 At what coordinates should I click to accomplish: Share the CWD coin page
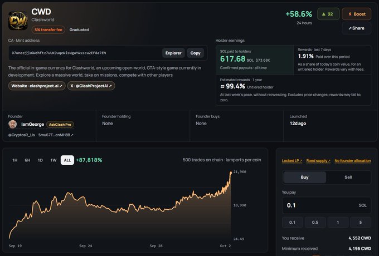357,28
